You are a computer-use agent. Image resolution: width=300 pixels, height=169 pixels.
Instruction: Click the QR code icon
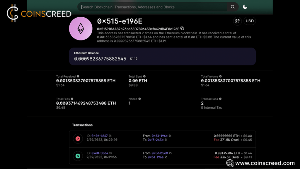pyautogui.click(x=237, y=21)
